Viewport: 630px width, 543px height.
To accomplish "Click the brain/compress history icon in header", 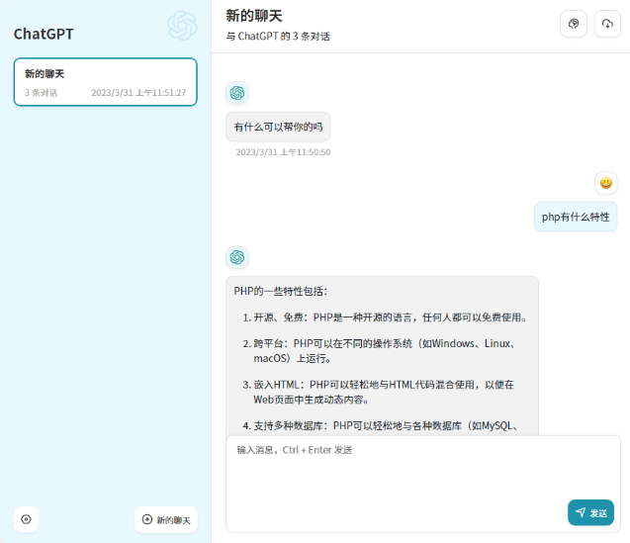I will [574, 24].
